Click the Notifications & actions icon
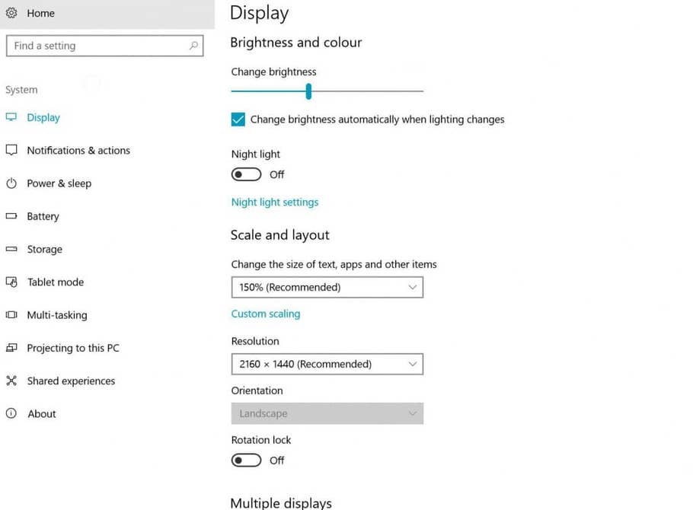Screen dimensions: 693x510 [11, 150]
